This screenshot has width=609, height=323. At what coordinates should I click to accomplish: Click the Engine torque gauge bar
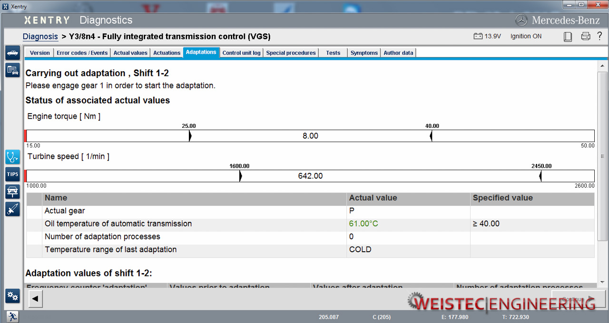click(310, 136)
